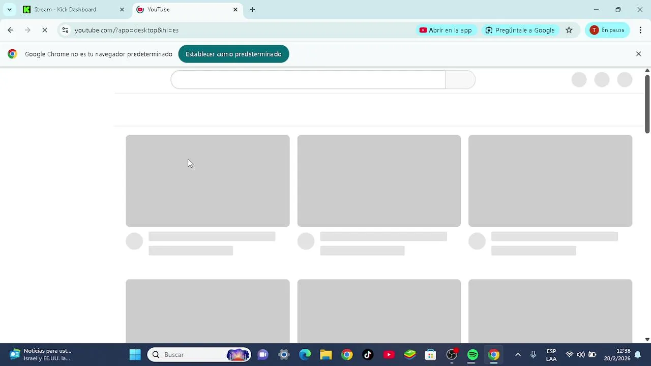
Task: Open Chrome's three-dot menu
Action: 640,30
